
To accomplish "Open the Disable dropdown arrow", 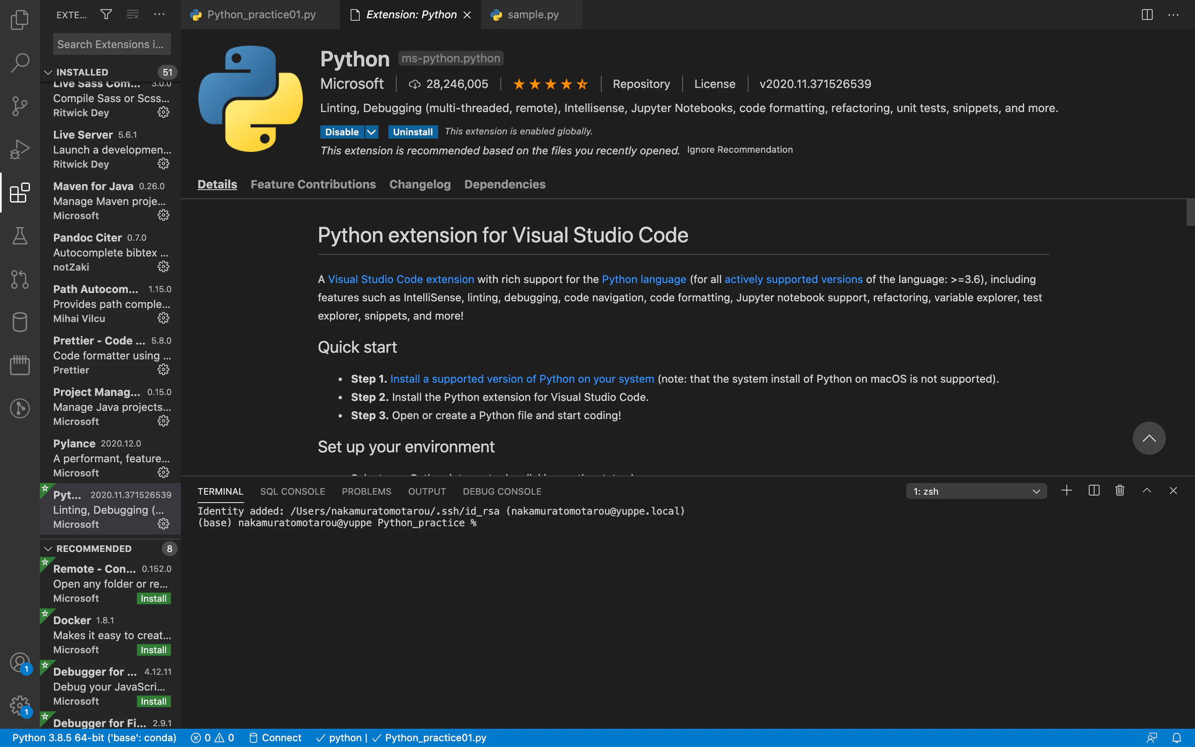I will (x=371, y=132).
